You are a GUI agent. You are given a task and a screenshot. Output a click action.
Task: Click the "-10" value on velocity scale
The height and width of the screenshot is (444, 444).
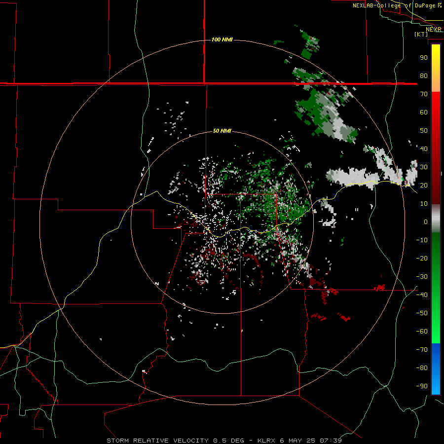[x=422, y=240]
